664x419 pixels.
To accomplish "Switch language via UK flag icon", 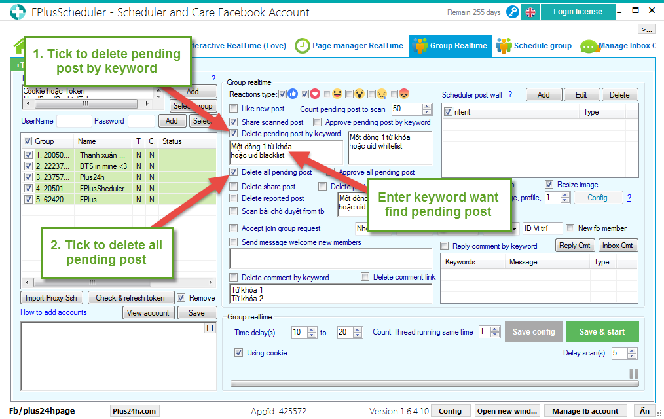I will (530, 12).
